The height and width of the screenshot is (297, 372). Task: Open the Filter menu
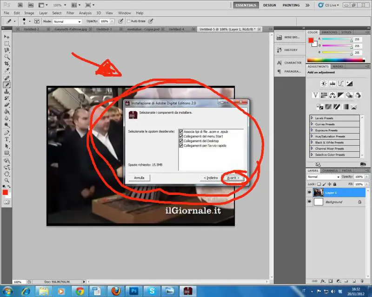(x=70, y=13)
